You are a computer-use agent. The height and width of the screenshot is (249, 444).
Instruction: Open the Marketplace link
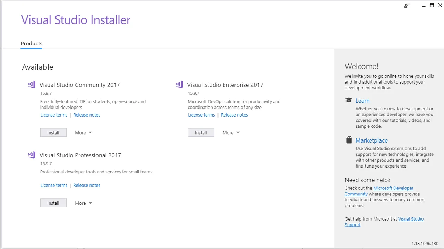tap(372, 140)
